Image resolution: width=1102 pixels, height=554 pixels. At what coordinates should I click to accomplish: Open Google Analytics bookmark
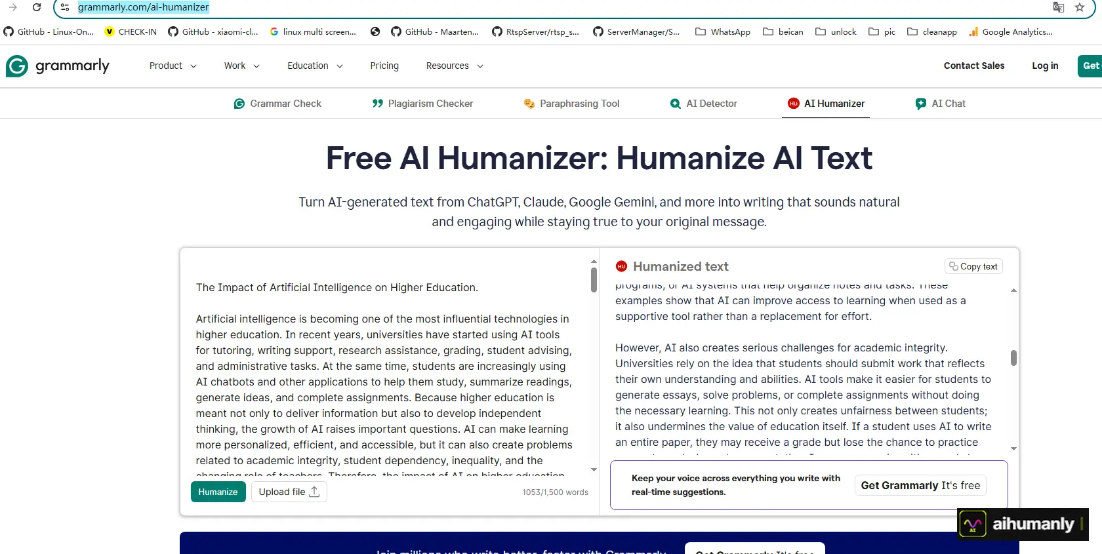1011,31
